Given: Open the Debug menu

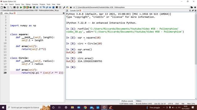Looking at the screenshot, I should [x=28, y=4].
